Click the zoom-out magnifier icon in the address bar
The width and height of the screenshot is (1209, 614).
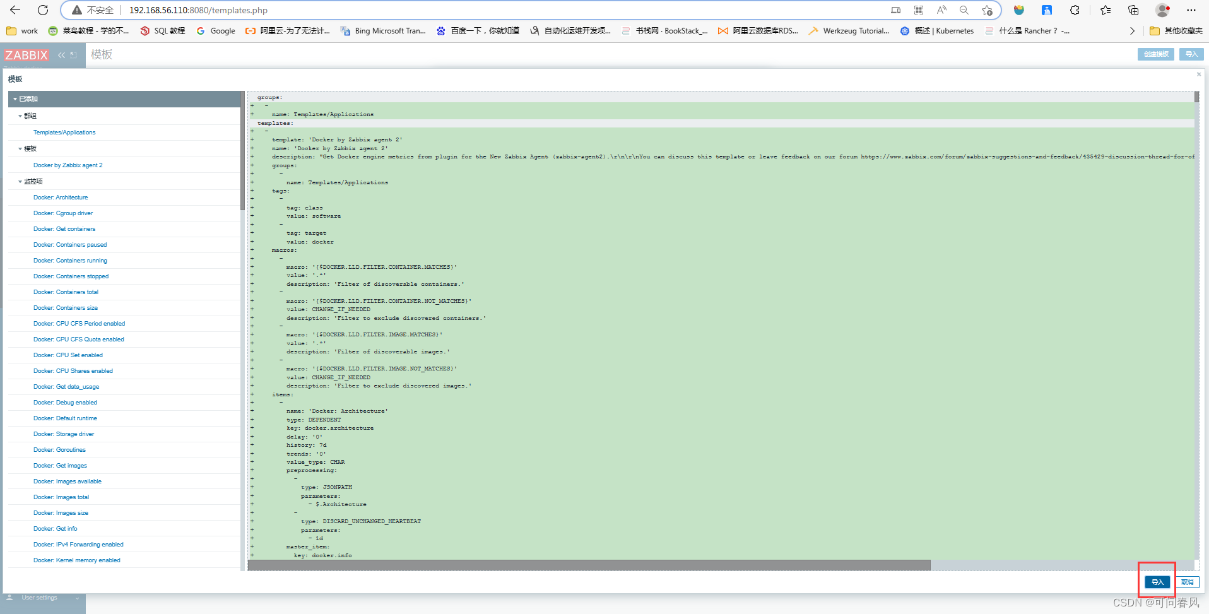[x=964, y=10]
